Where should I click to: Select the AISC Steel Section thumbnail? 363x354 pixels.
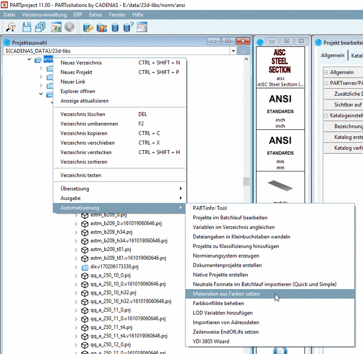pyautogui.click(x=280, y=67)
